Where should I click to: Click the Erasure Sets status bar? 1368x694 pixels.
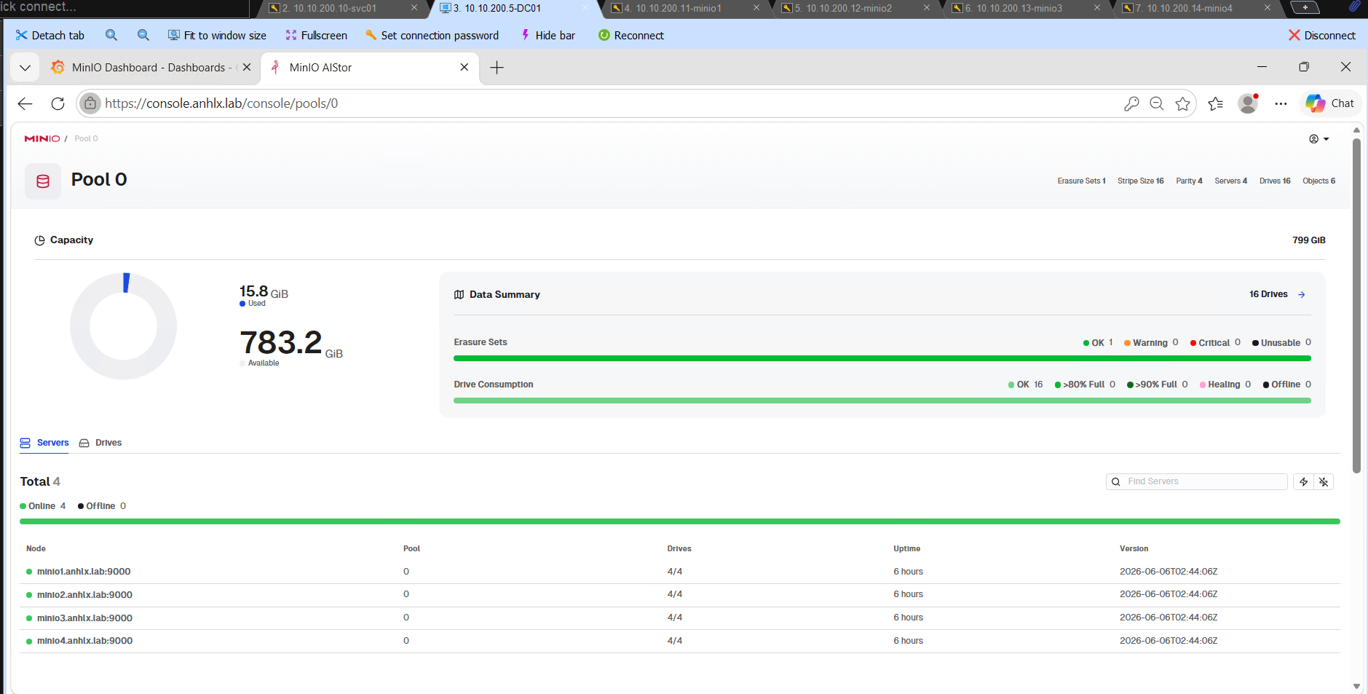pyautogui.click(x=882, y=358)
